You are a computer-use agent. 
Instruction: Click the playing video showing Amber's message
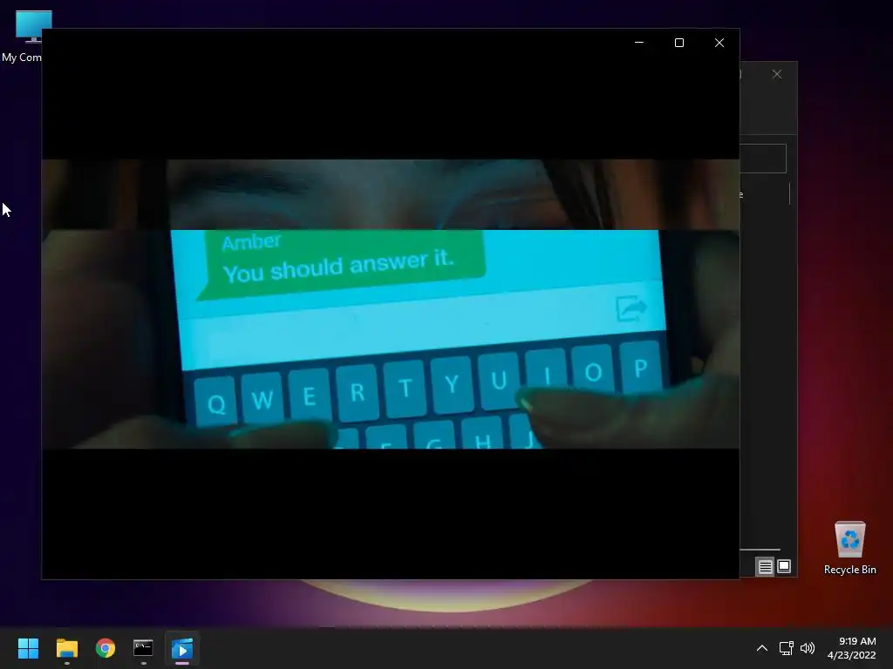point(391,304)
